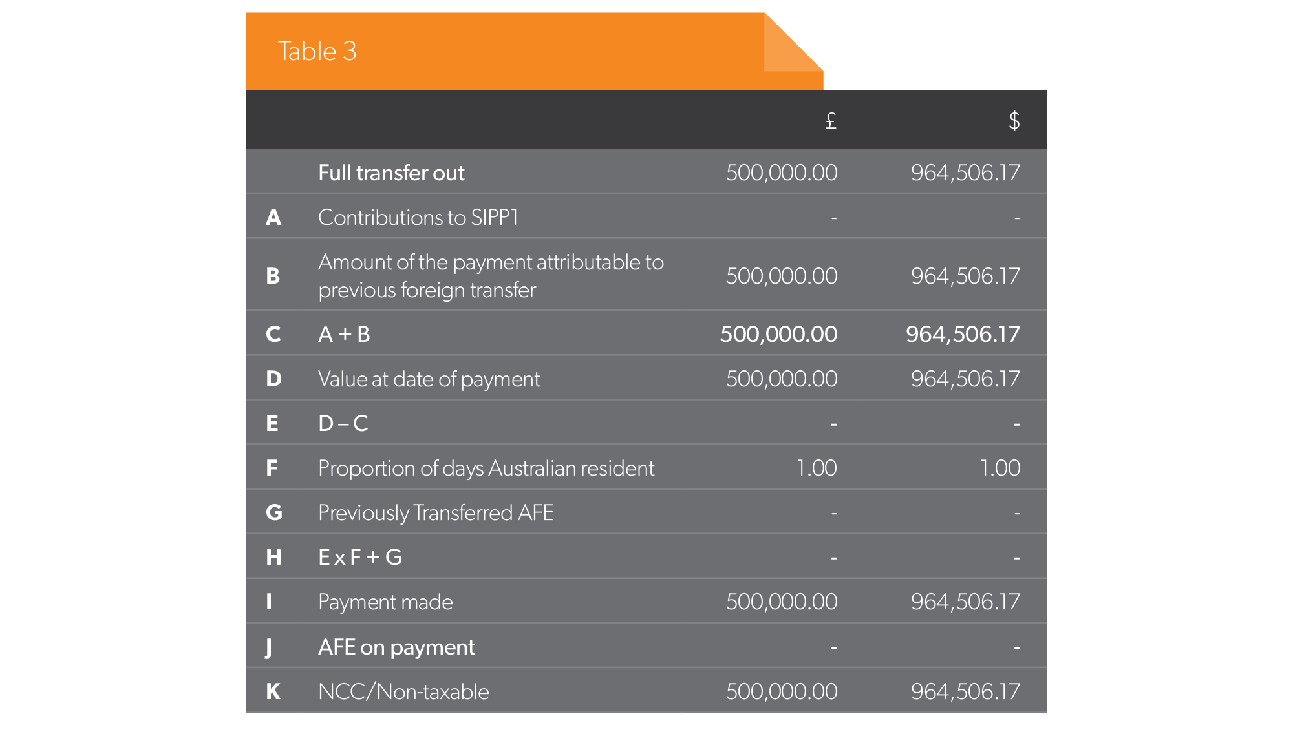
Task: Select NCC/Non-taxable row label
Action: click(403, 691)
